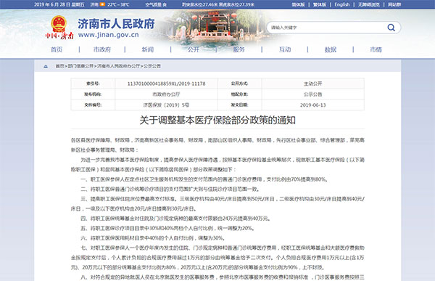This screenshot has height=281, width=435.
Task: Click the 发布机构 label cell
Action: pyautogui.click(x=93, y=94)
